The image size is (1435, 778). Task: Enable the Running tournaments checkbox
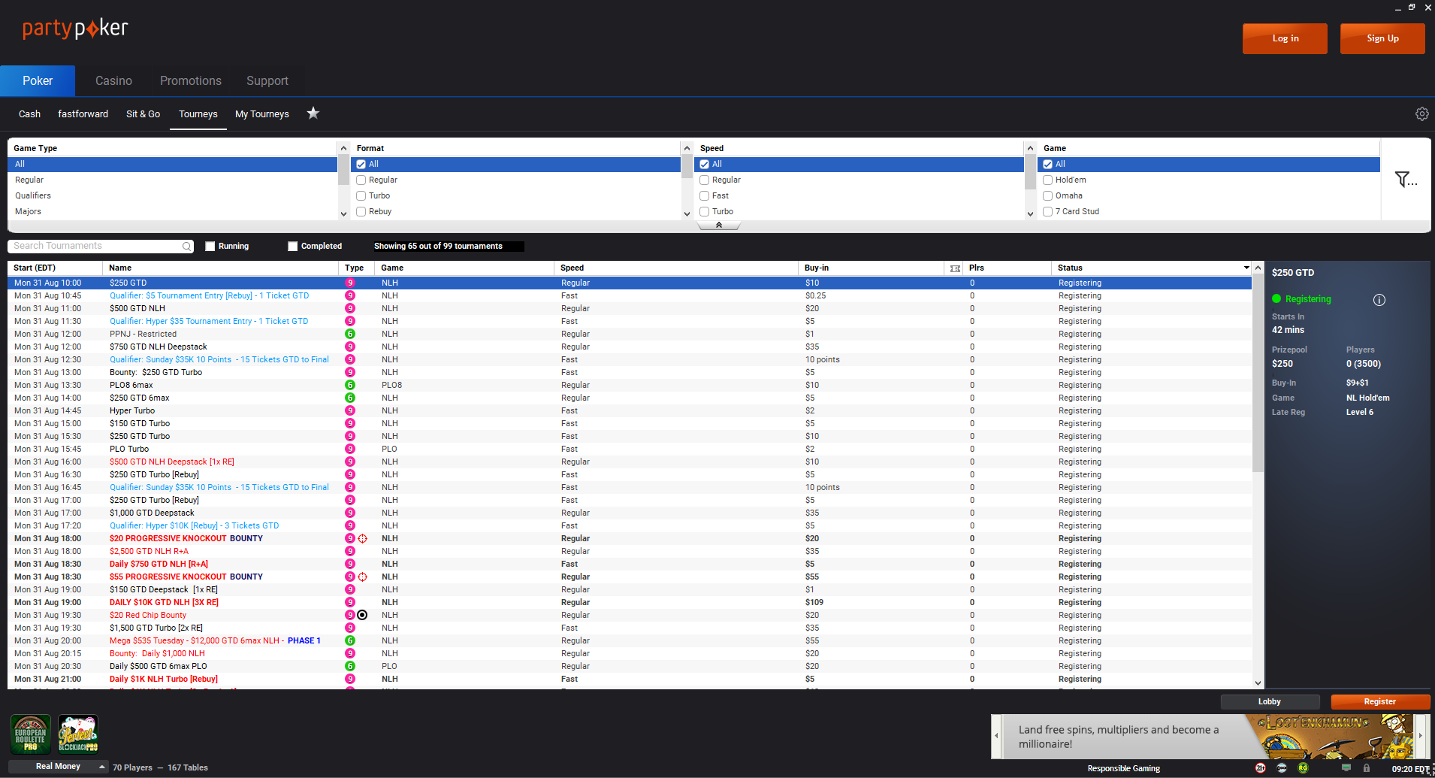210,247
